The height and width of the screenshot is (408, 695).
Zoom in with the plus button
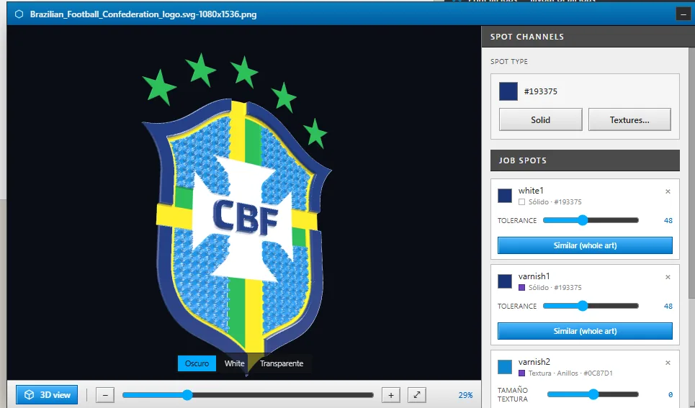[391, 395]
